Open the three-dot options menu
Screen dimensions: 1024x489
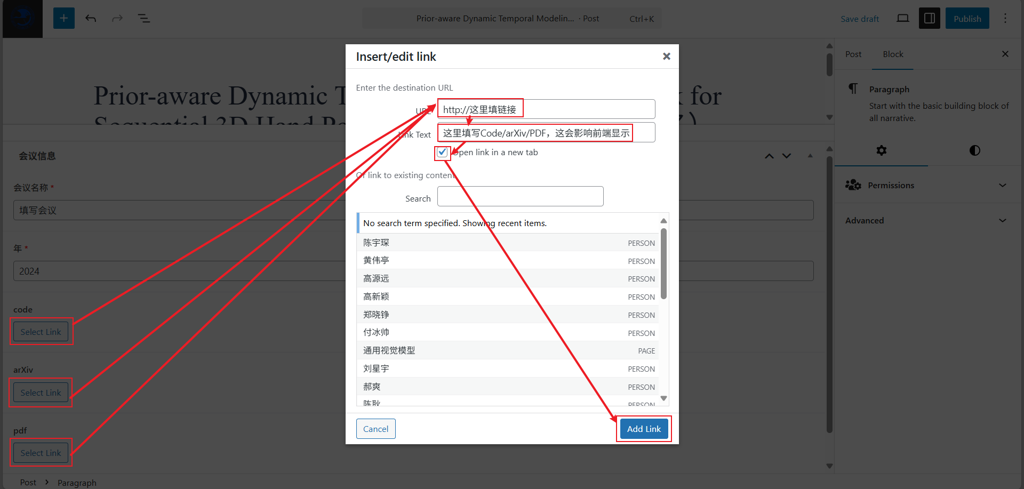point(1005,18)
